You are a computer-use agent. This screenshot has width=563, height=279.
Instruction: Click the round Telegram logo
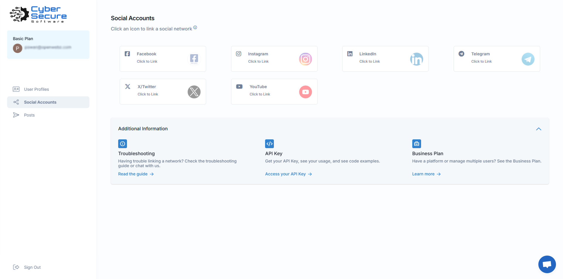pos(528,59)
